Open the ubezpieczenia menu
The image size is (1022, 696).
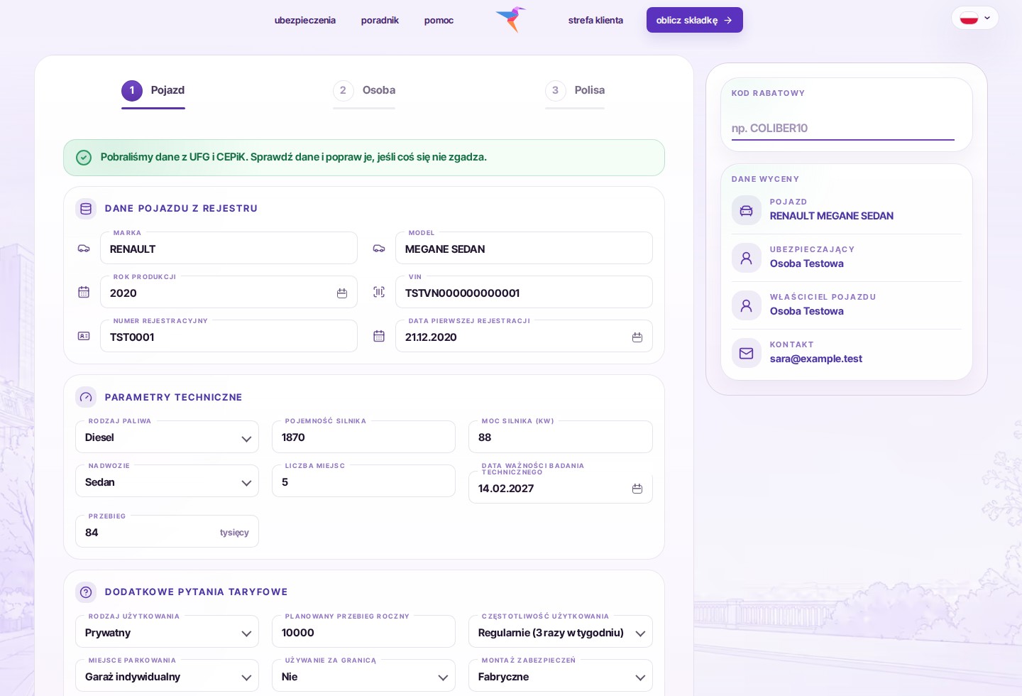click(x=305, y=20)
